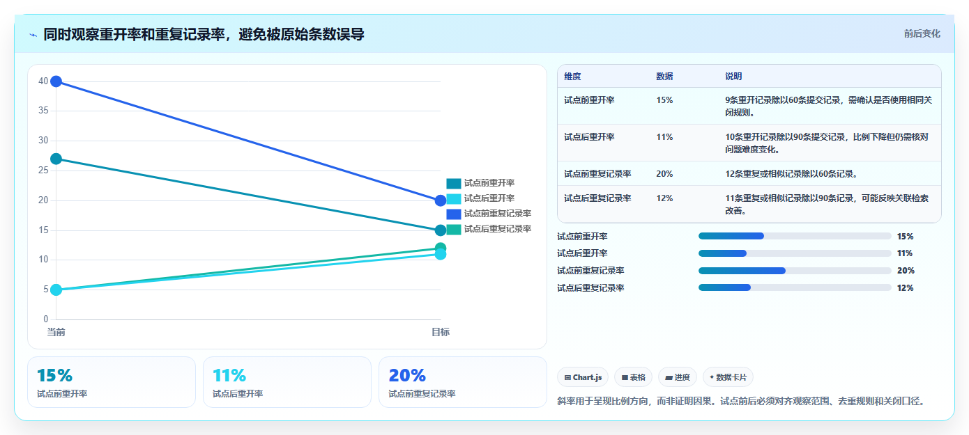
Task: Click the 表格 tag chip
Action: (633, 377)
